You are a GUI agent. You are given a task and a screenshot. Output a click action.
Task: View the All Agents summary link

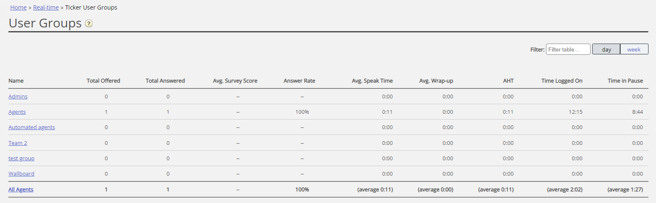(21, 190)
